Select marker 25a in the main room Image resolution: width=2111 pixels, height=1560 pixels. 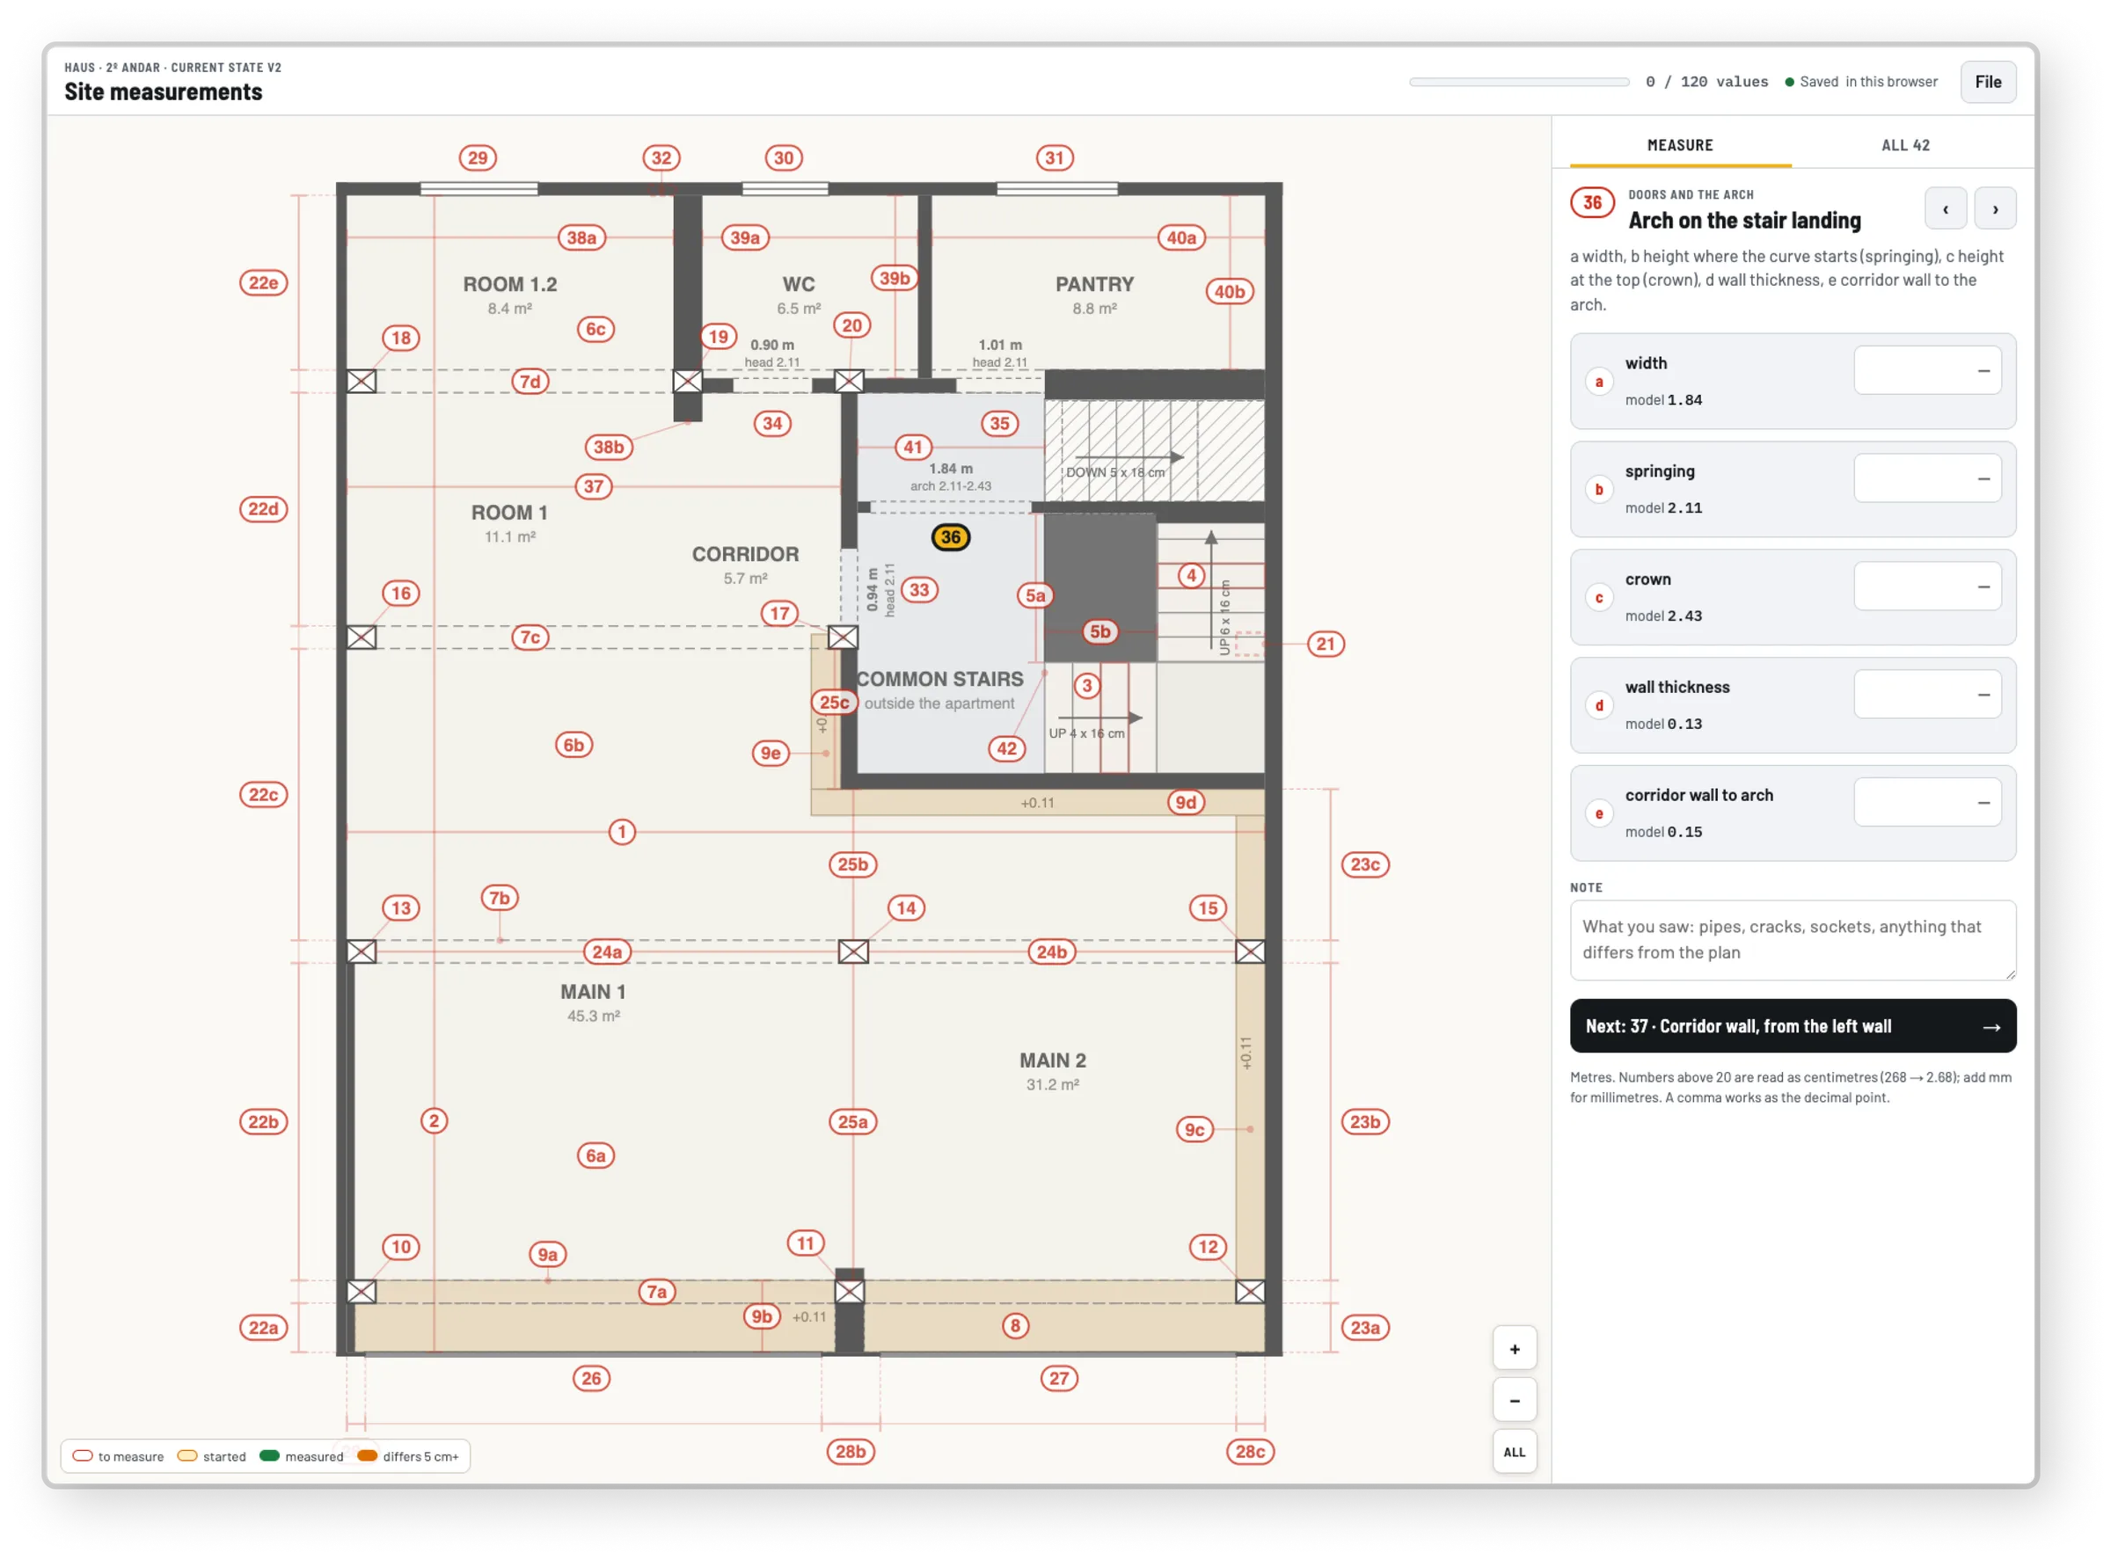pyautogui.click(x=852, y=1122)
